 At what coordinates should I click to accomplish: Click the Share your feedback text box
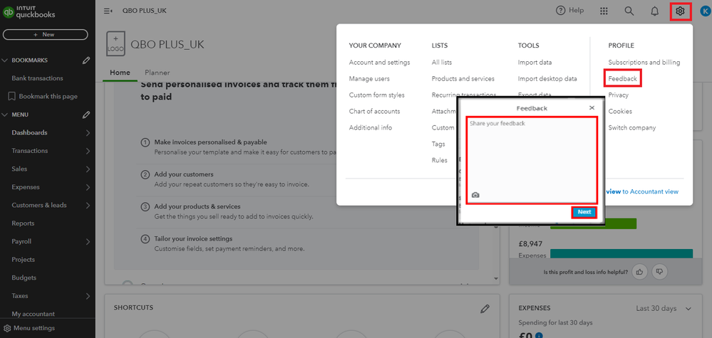tap(531, 160)
